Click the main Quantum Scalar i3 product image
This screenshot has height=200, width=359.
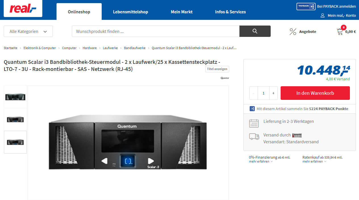pos(128,142)
